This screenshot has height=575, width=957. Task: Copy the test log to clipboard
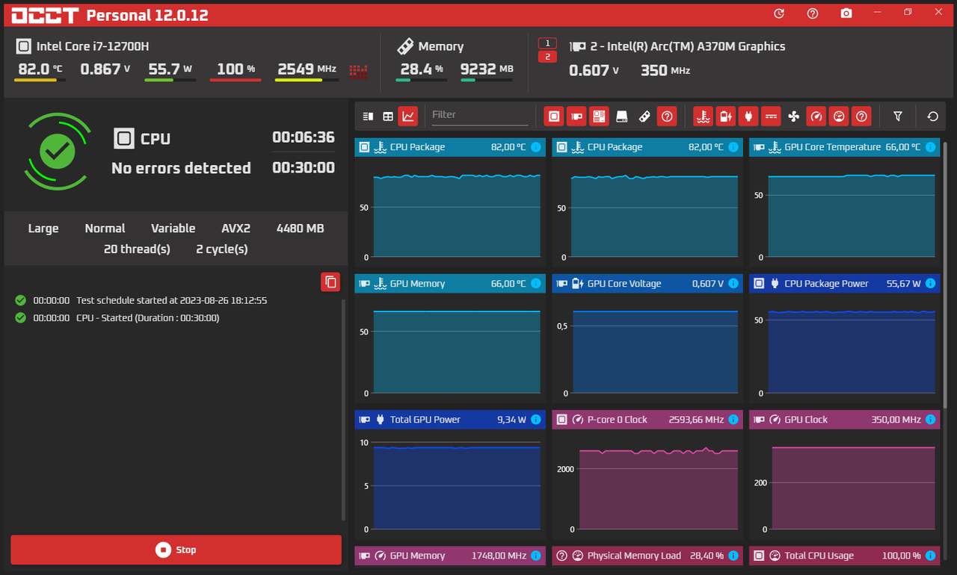[330, 282]
